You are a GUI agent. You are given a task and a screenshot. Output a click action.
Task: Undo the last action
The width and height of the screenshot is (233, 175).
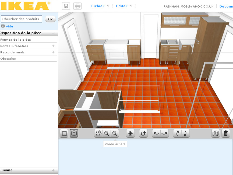[x=156, y=133]
